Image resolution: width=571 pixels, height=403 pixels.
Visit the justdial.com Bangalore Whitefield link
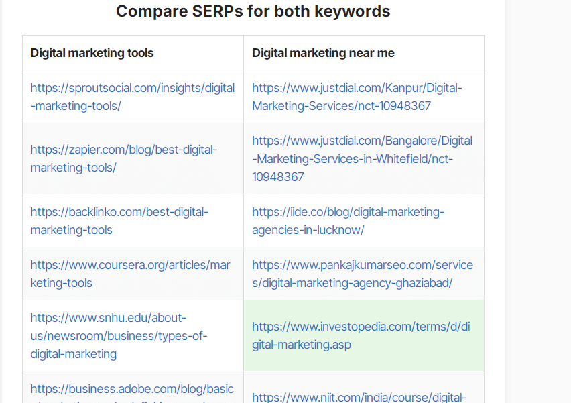(x=363, y=158)
